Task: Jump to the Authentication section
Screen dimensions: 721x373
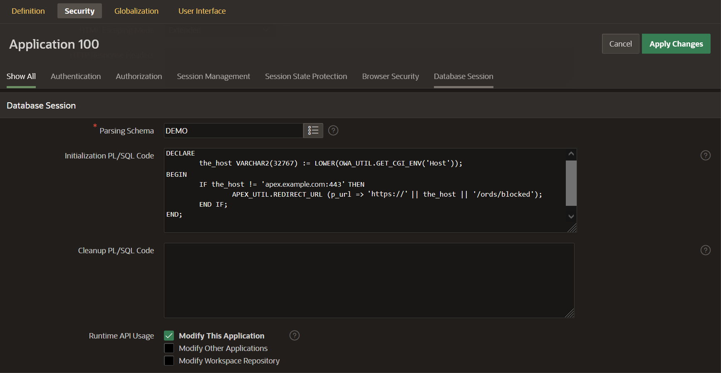Action: tap(76, 77)
